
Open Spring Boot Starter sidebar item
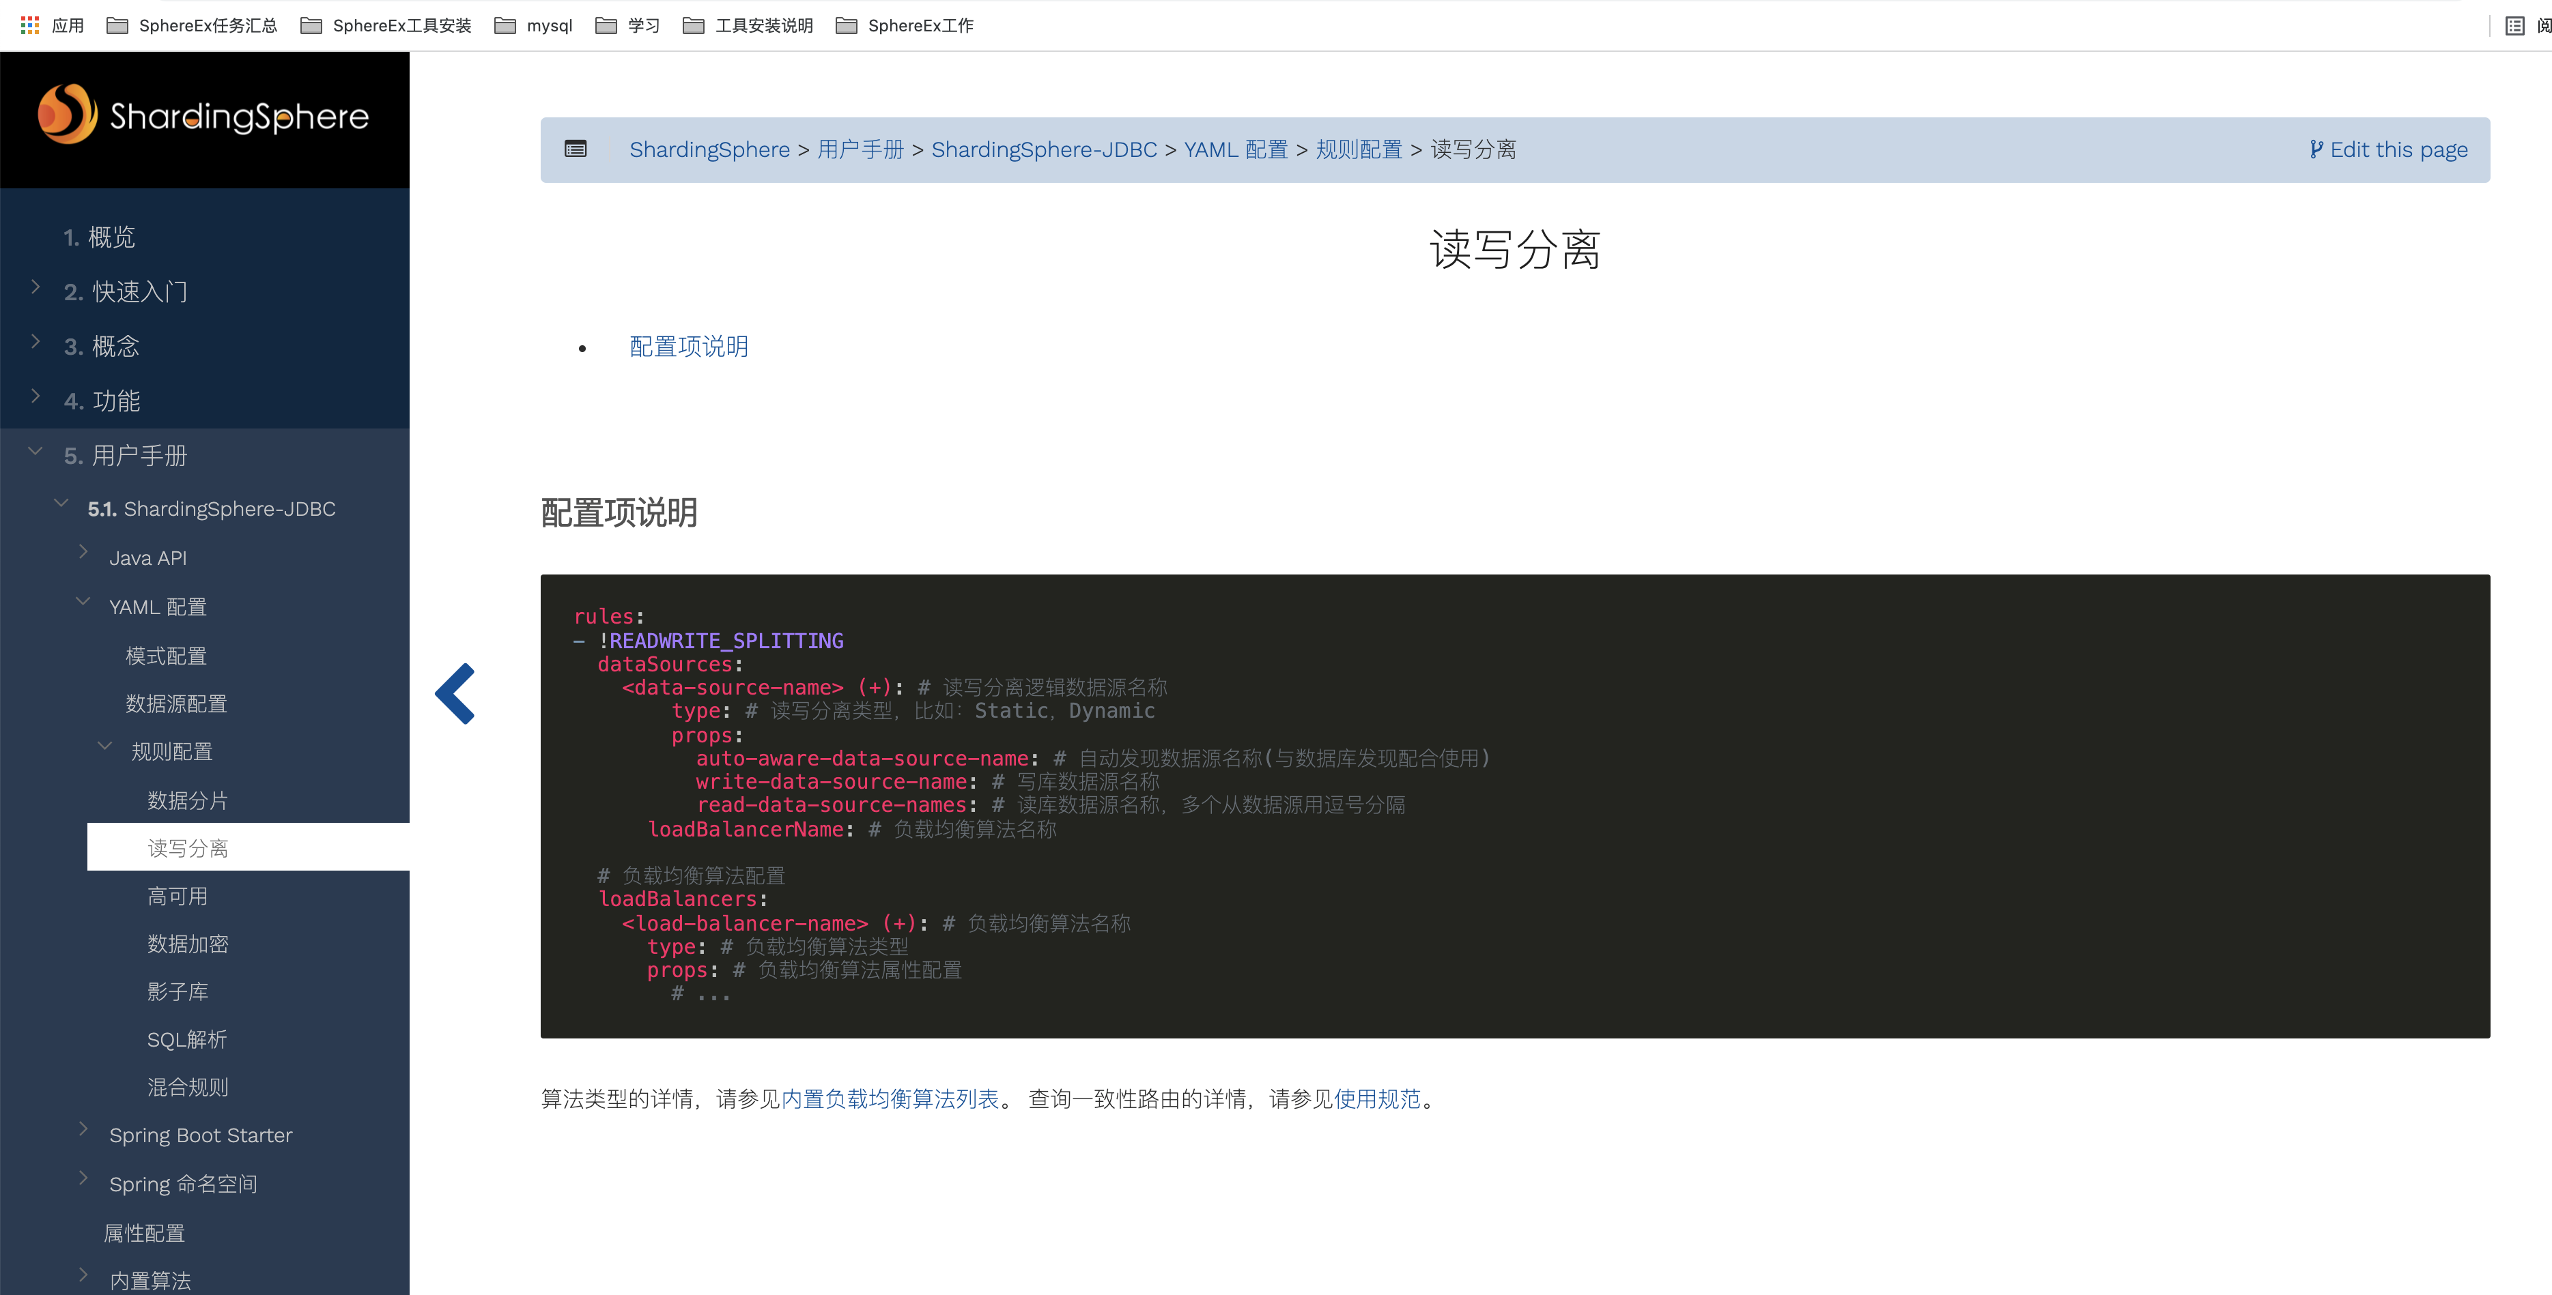(x=201, y=1135)
